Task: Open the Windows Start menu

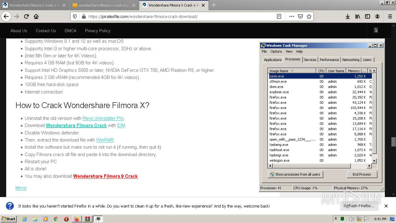Action: point(8,219)
